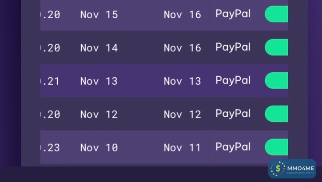Viewport: 322px width, 182px height.
Task: Click the green status badge beside the .21 amount
Action: pos(276,80)
